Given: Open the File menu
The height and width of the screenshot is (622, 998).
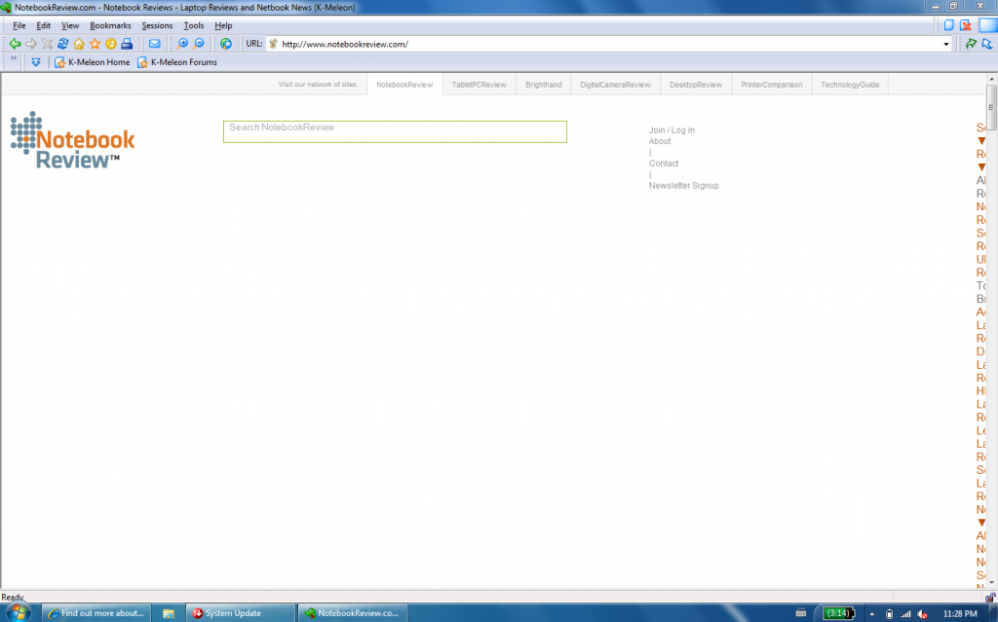Looking at the screenshot, I should tap(19, 25).
